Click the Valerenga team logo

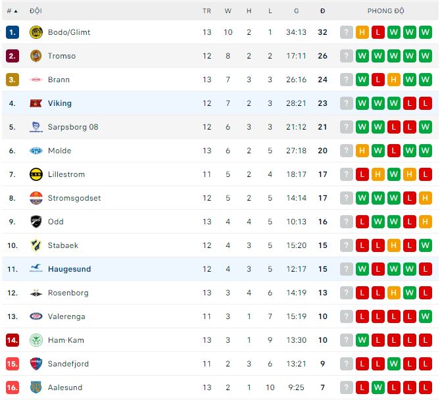coord(36,316)
